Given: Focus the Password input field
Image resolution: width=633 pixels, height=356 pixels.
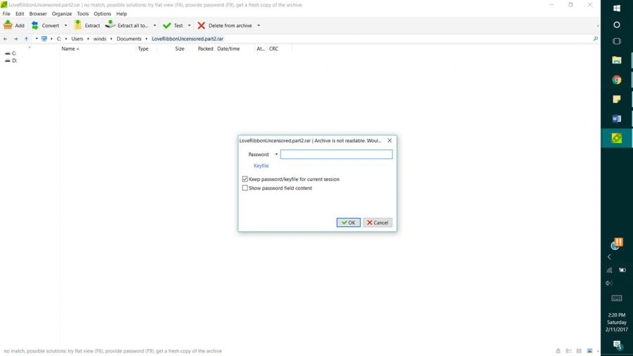Looking at the screenshot, I should point(336,154).
